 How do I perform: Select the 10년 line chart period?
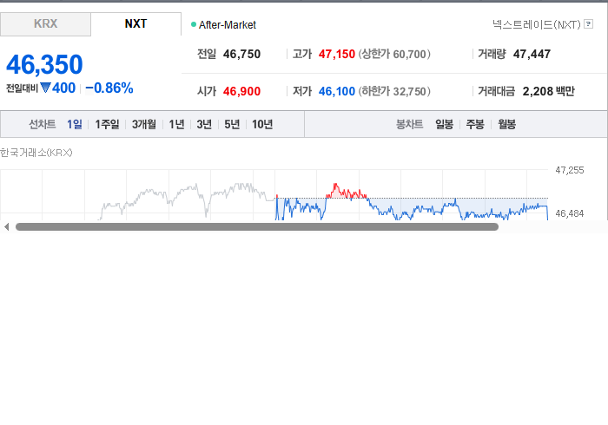(x=262, y=124)
